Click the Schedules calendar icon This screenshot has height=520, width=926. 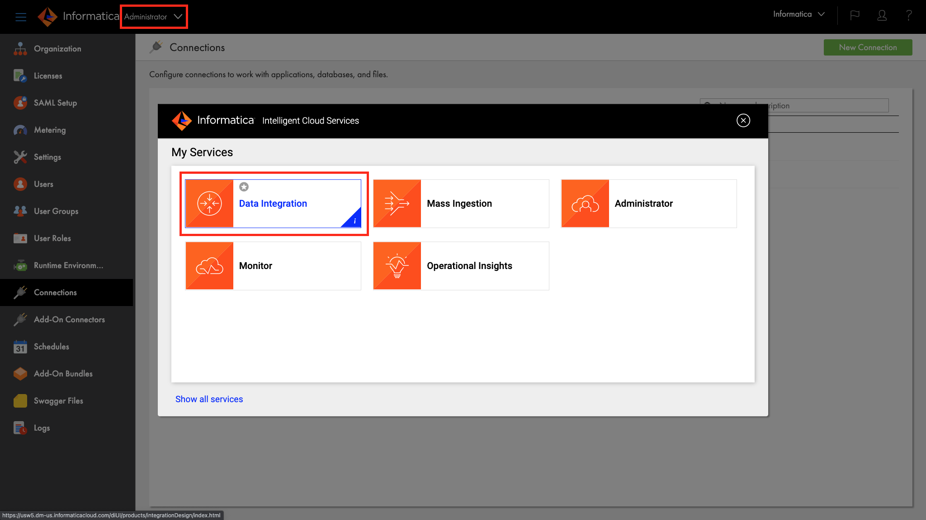click(x=20, y=347)
